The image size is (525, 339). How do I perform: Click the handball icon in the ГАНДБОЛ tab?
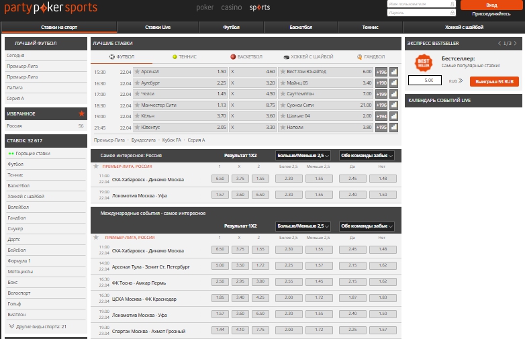click(x=360, y=57)
